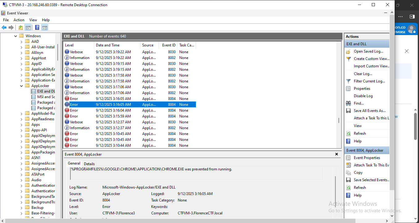Image resolution: width=419 pixels, height=223 pixels.
Task: Sort events by Event ID column header
Action: click(168, 45)
